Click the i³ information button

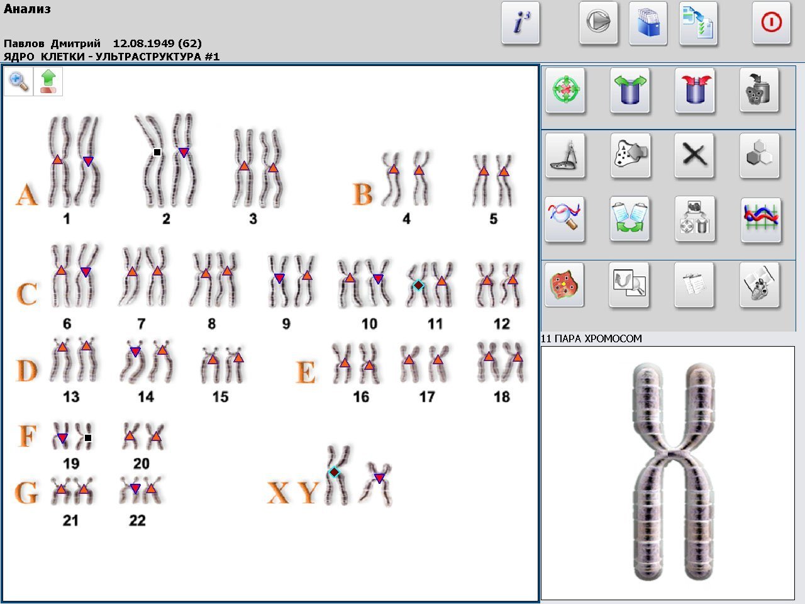(520, 23)
